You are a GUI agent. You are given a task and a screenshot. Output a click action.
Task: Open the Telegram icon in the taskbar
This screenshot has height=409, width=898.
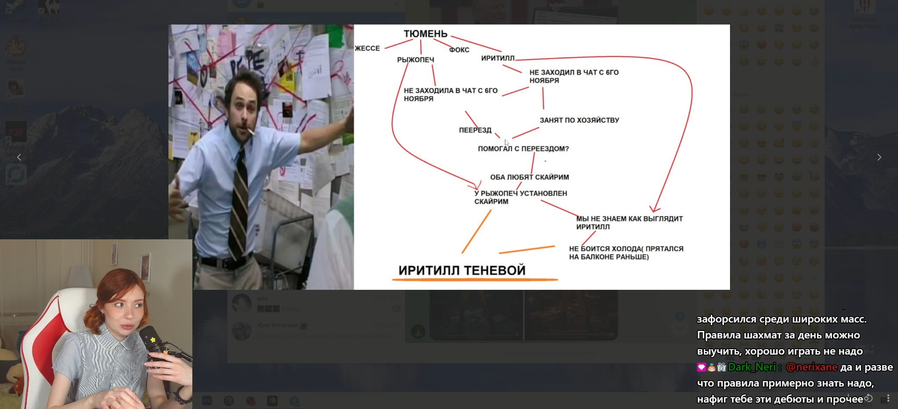[294, 401]
